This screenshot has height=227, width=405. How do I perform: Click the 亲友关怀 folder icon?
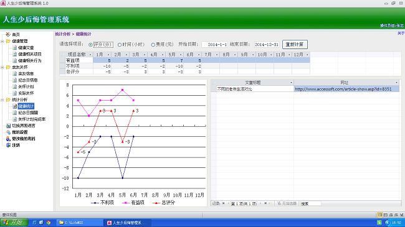8,67
